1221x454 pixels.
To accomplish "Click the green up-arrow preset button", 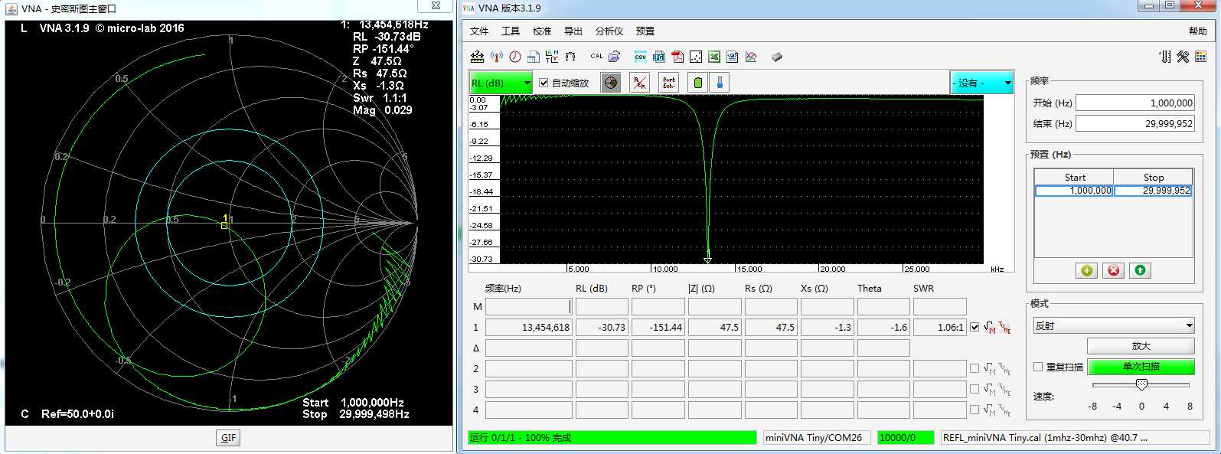I will tap(1141, 270).
